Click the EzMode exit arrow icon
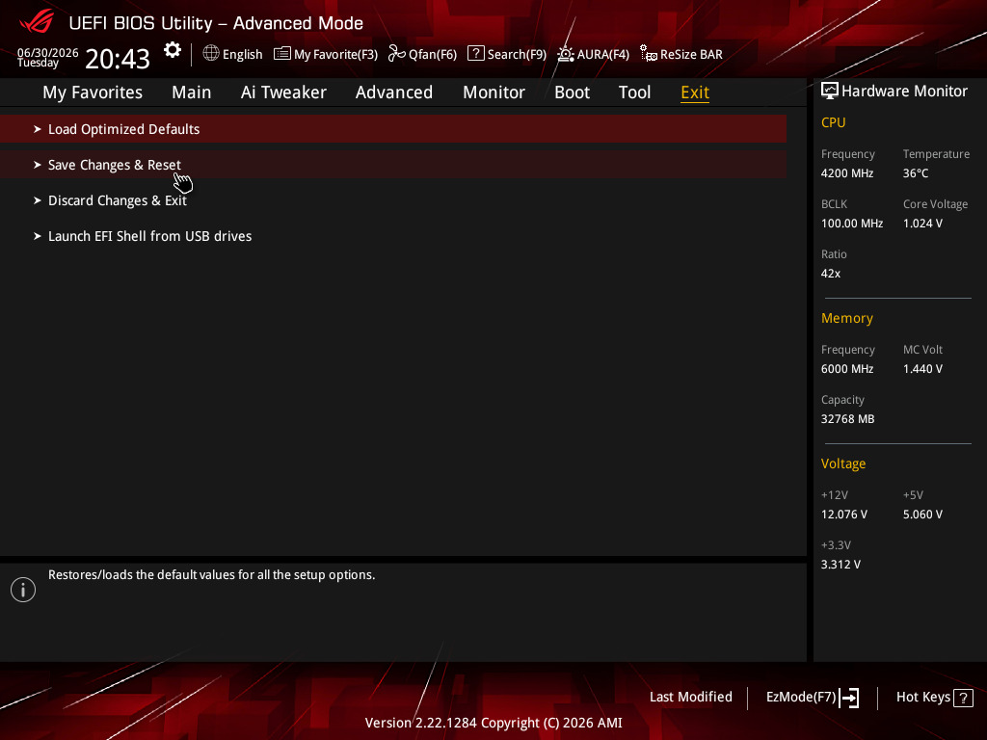The width and height of the screenshot is (987, 740). (849, 698)
